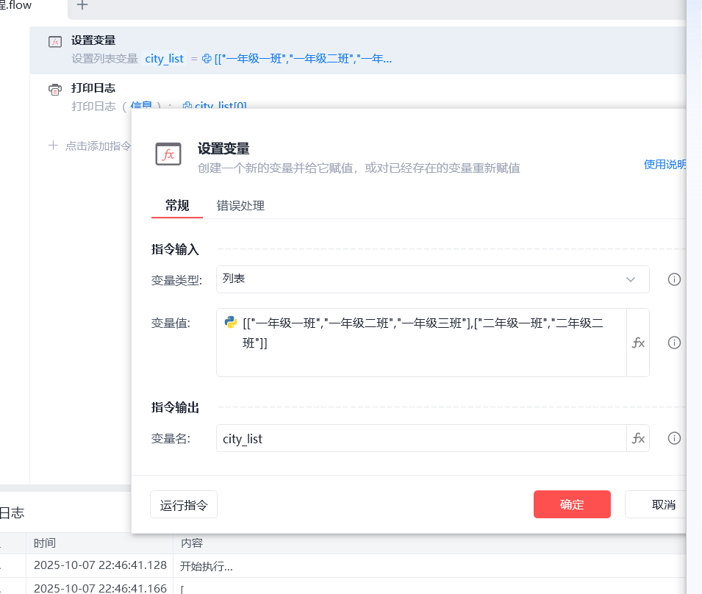Click the 确定 button
This screenshot has width=702, height=594.
[572, 504]
